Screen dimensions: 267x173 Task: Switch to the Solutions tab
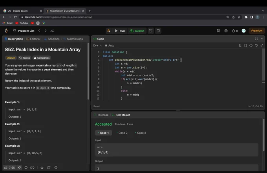(52, 39)
